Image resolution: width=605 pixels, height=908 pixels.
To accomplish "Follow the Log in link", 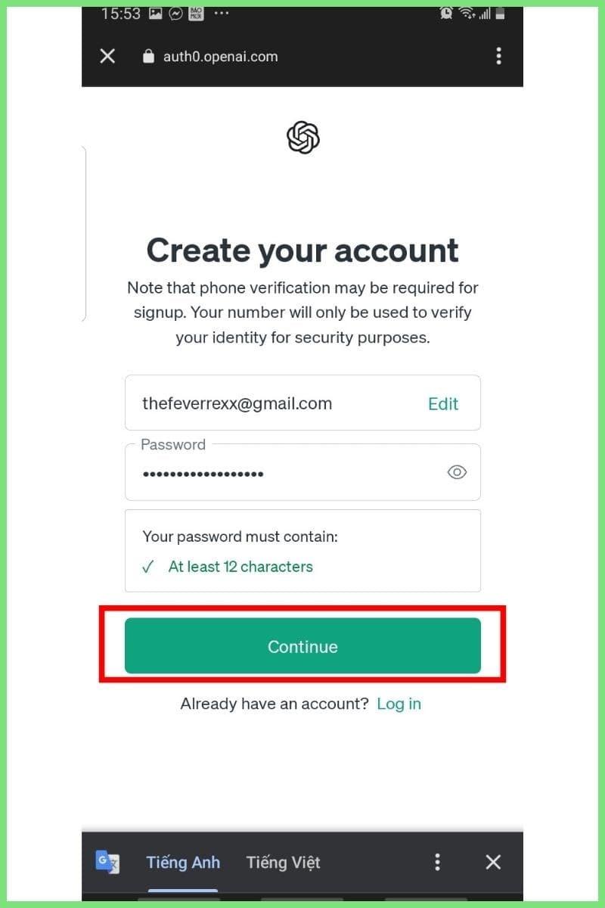I will 399,704.
